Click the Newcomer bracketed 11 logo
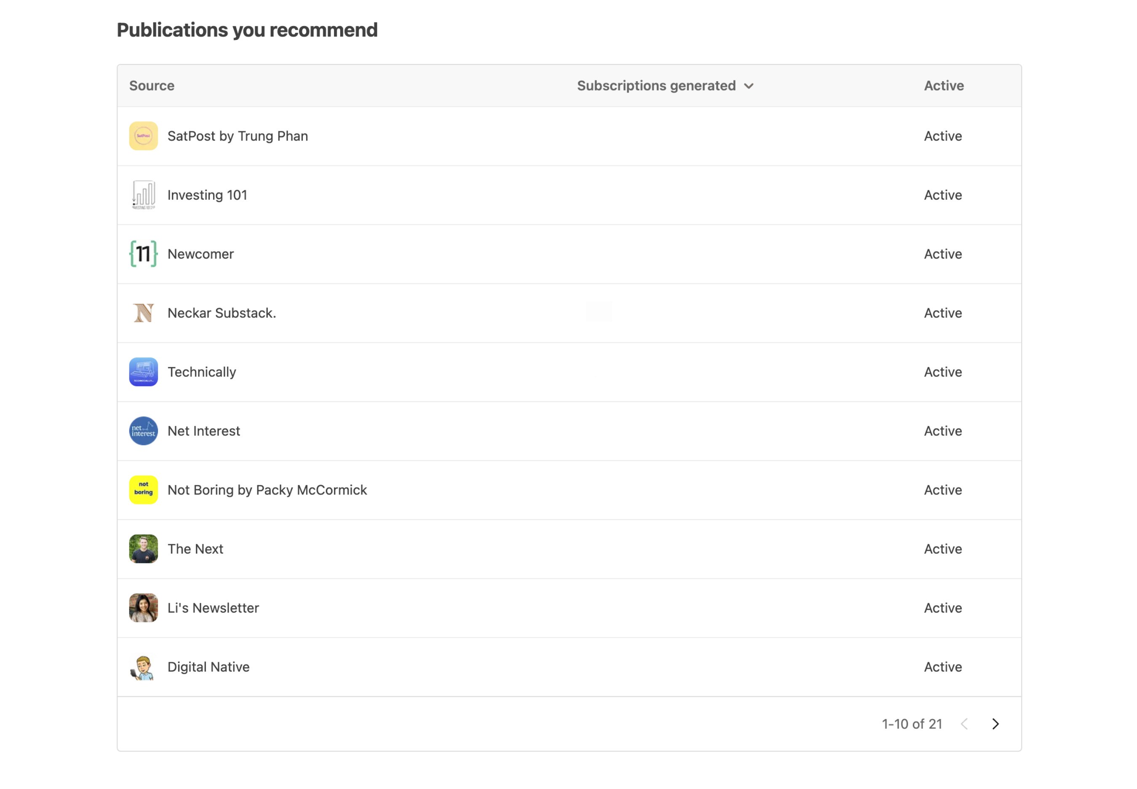The image size is (1137, 789). (x=143, y=253)
